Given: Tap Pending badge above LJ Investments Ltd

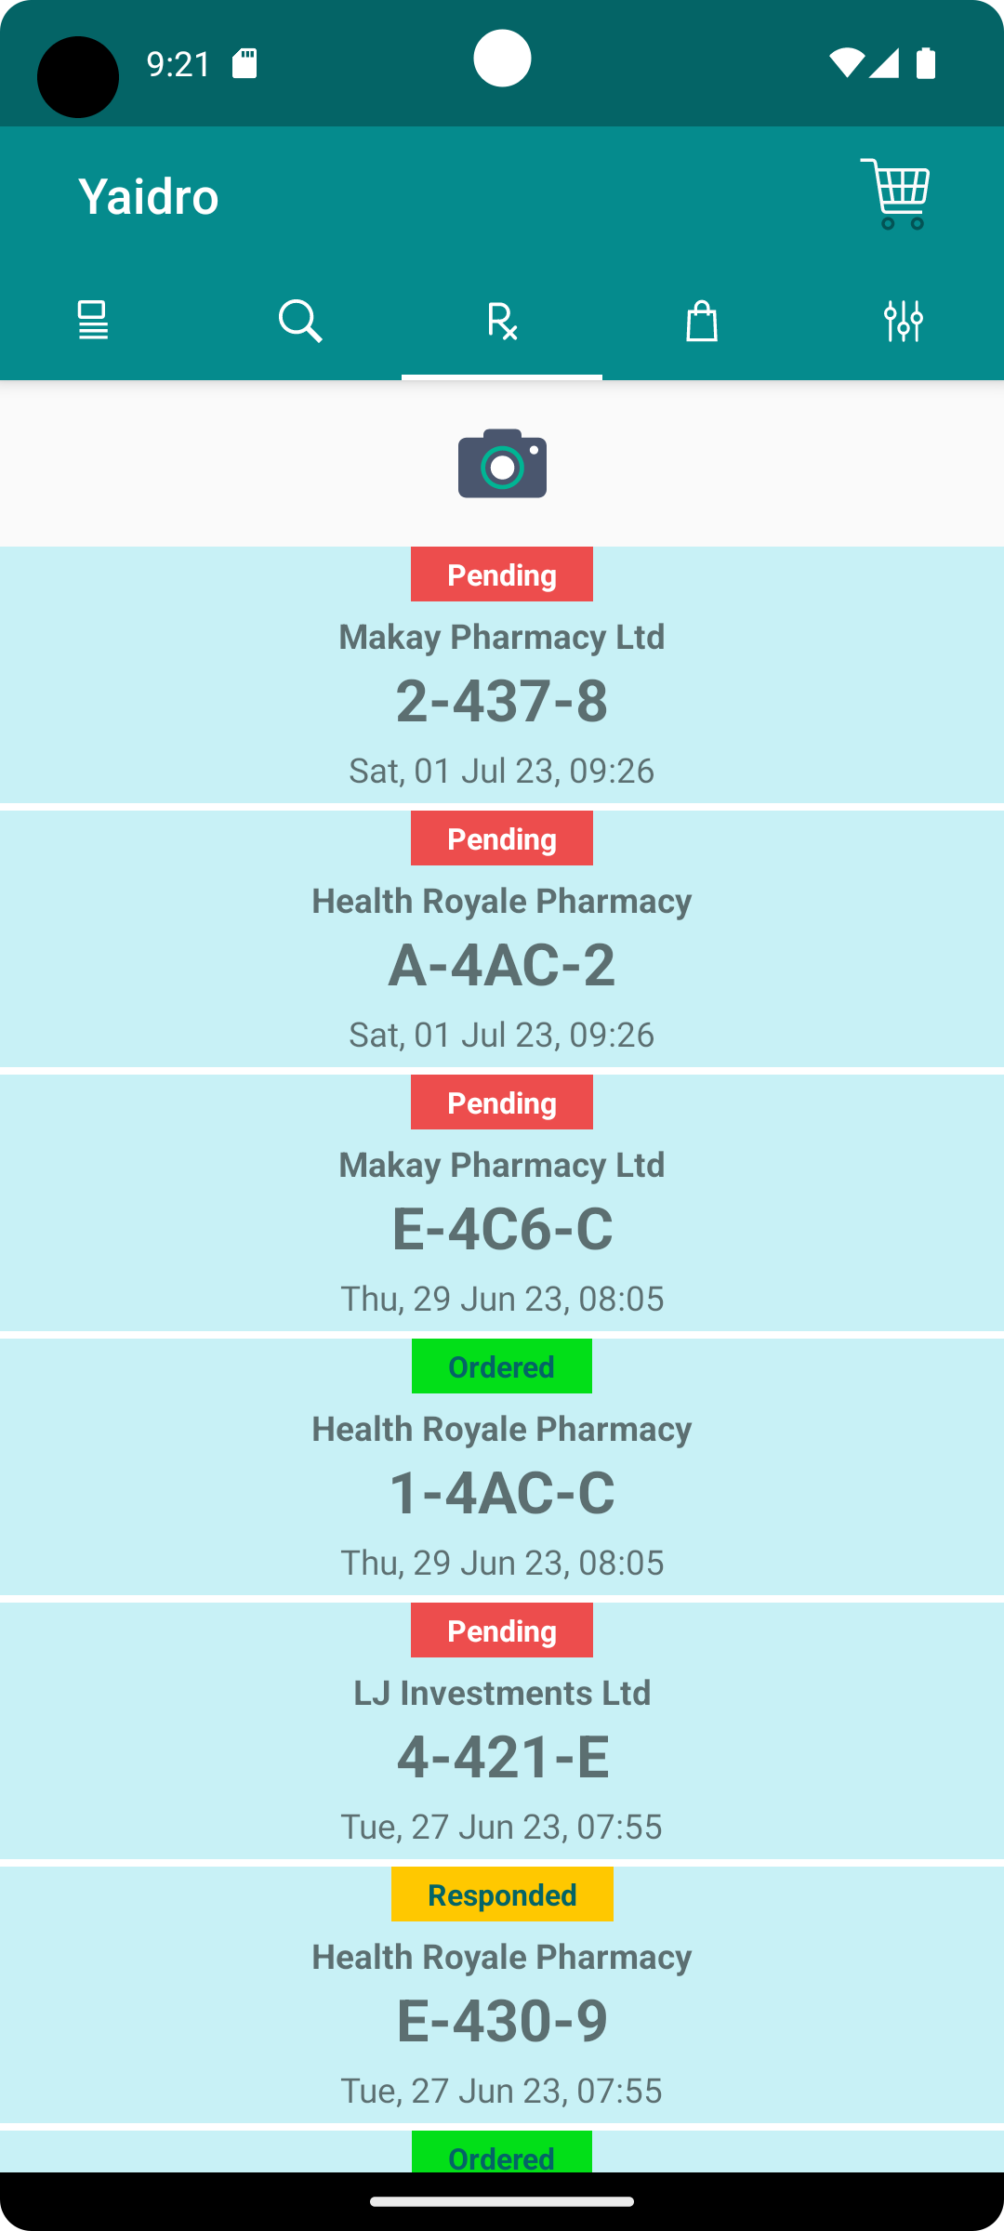Looking at the screenshot, I should tap(502, 1630).
